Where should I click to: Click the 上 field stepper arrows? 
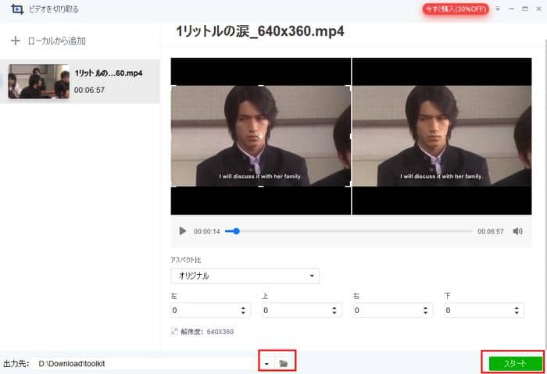334,310
